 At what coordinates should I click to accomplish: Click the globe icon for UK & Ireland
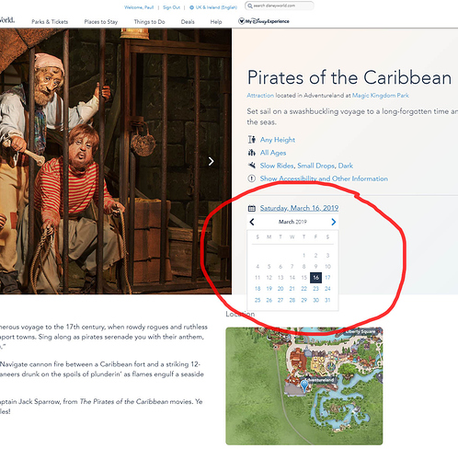191,7
